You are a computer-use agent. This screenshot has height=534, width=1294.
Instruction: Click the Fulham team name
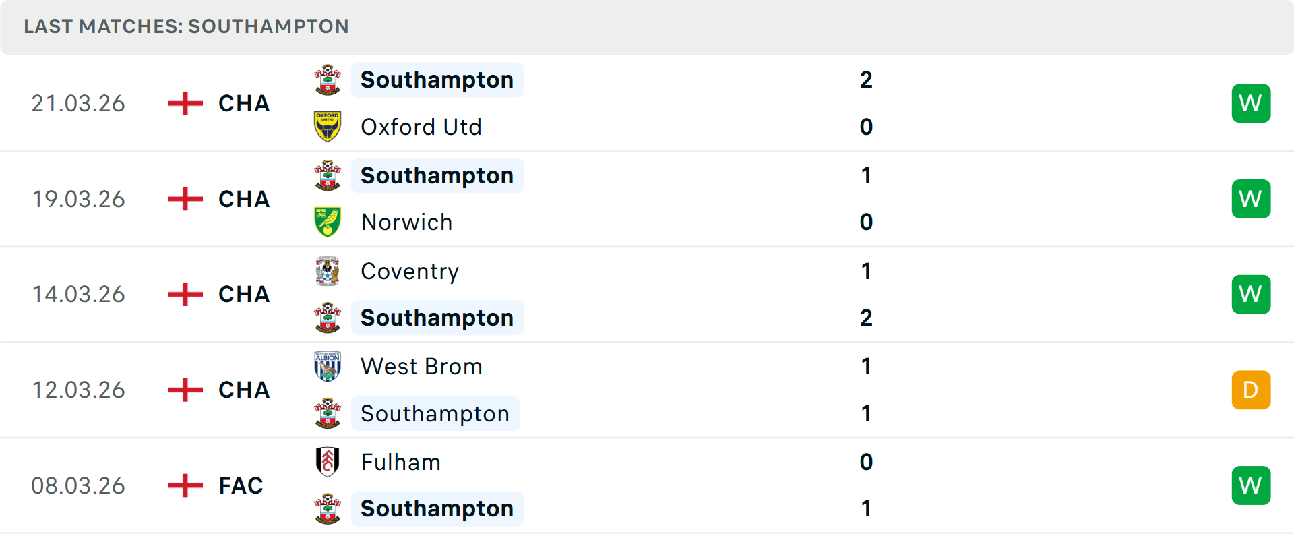(x=400, y=462)
